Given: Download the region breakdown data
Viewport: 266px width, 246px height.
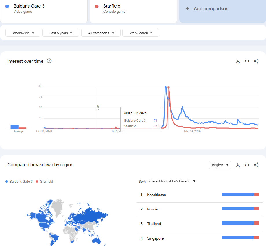Looking at the screenshot, I should pyautogui.click(x=238, y=165).
